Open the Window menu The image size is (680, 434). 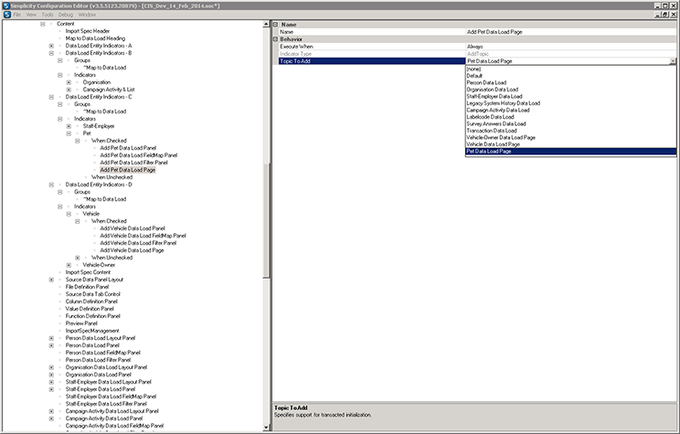point(87,15)
